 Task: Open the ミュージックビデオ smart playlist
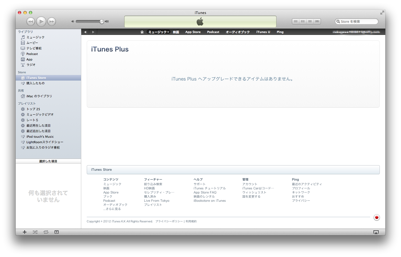(48, 115)
